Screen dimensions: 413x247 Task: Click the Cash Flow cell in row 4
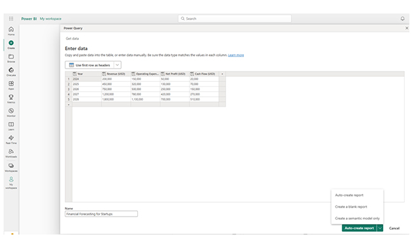pos(204,94)
